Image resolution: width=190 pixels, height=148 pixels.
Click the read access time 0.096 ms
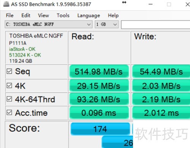[x=99, y=113]
